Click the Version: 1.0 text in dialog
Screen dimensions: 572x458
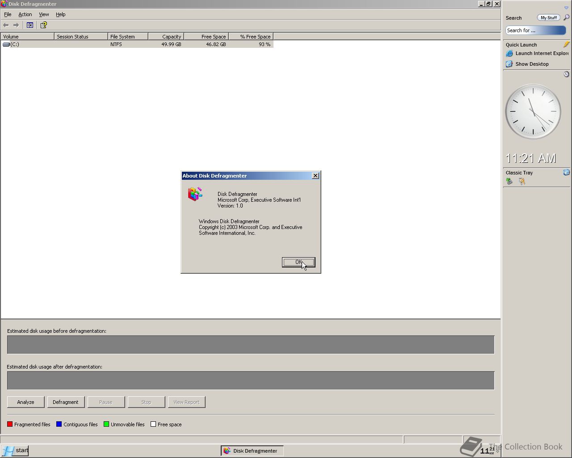tap(230, 206)
